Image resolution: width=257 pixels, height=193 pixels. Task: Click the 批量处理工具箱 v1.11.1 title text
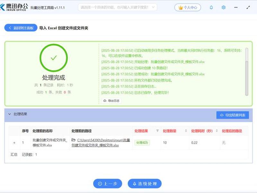[48, 7]
